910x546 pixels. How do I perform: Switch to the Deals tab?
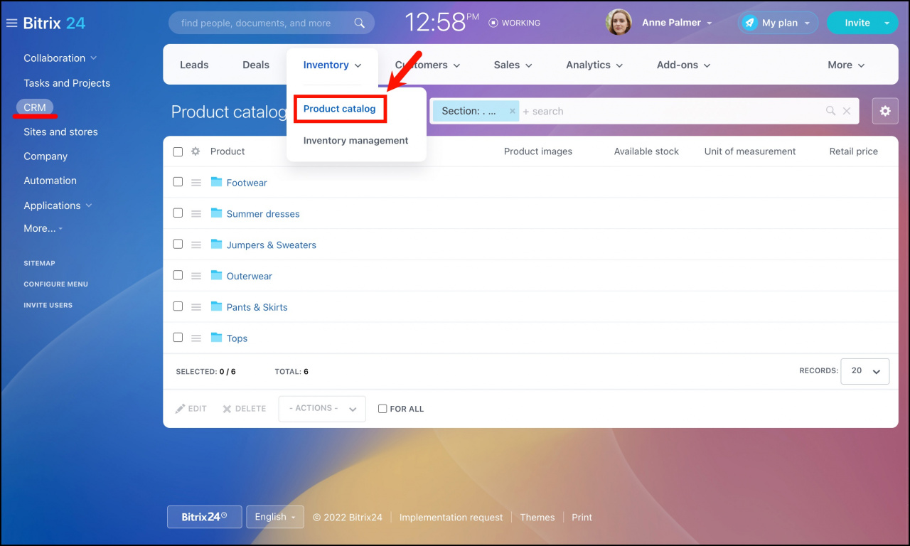(256, 65)
